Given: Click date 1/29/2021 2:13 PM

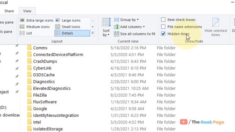Looking at the screenshot, I should 128,129.
